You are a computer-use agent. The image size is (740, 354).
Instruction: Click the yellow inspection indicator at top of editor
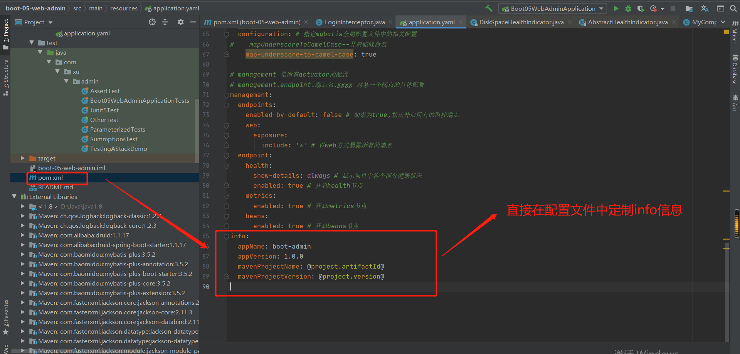(x=727, y=32)
